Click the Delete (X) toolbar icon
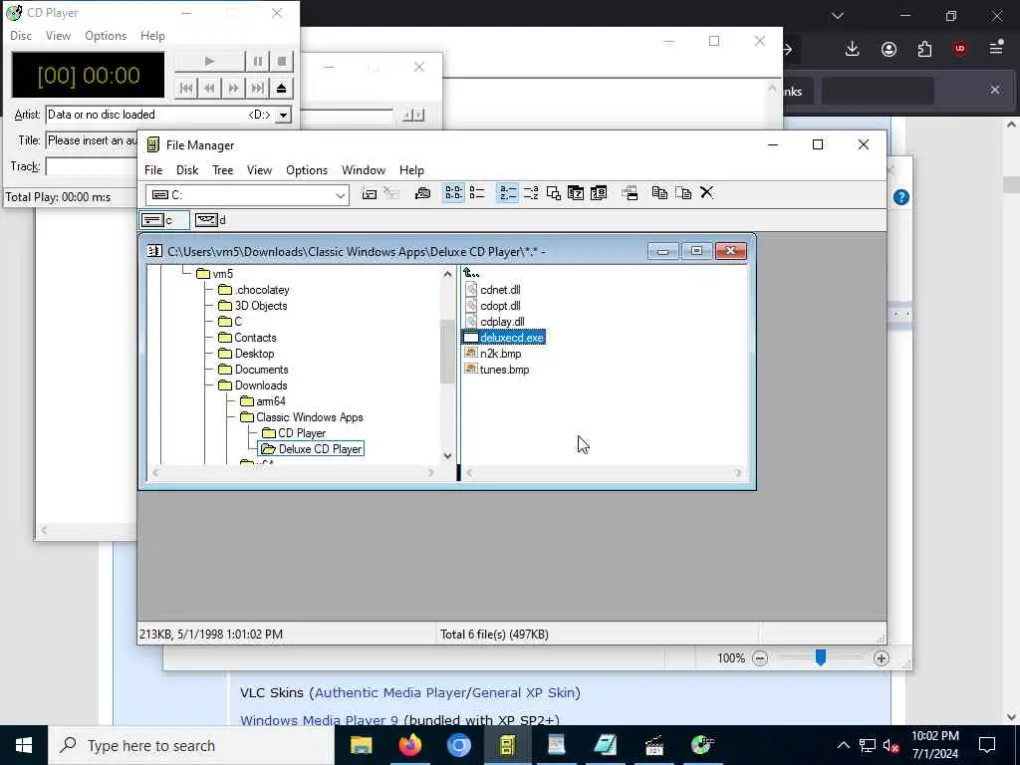The height and width of the screenshot is (765, 1020). point(706,193)
